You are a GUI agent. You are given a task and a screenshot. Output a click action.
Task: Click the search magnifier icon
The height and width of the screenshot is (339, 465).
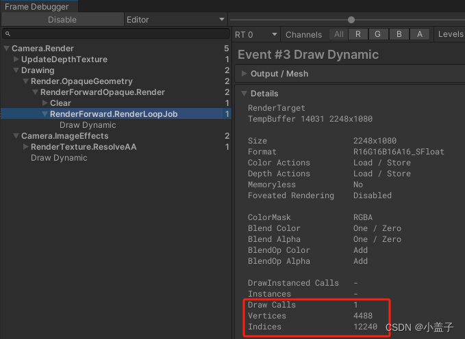(x=9, y=33)
